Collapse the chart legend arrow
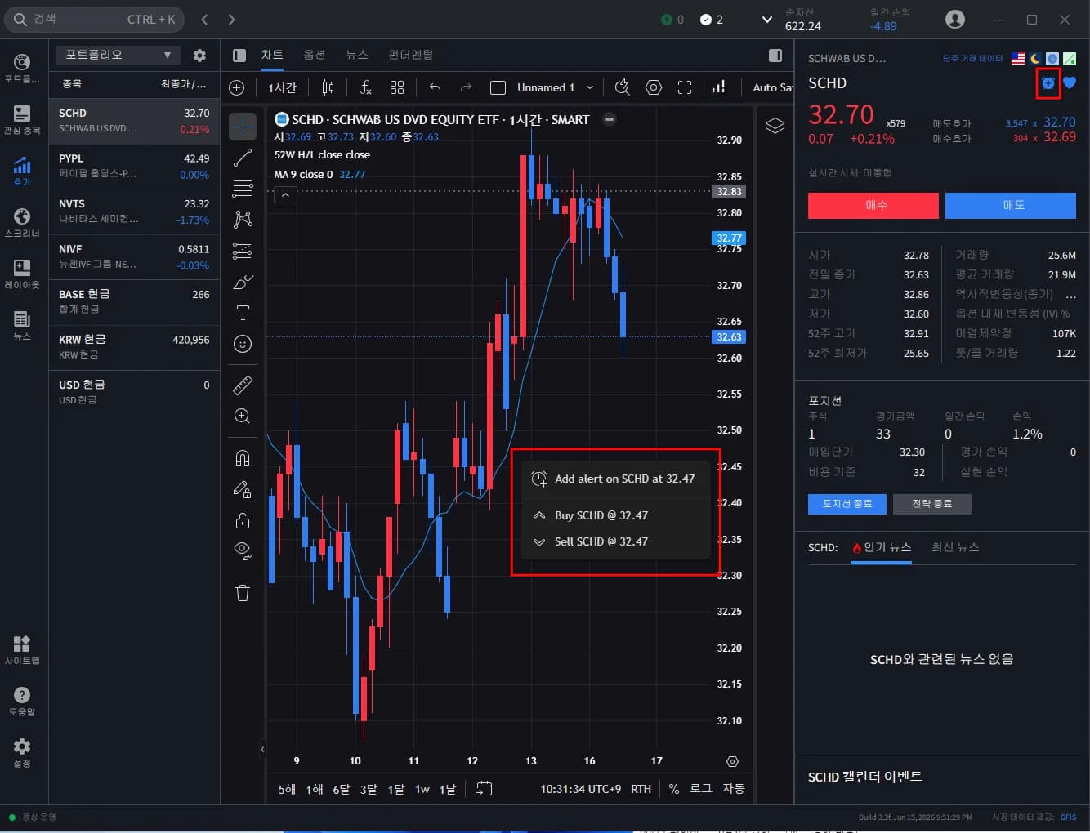The image size is (1090, 833). [x=285, y=195]
